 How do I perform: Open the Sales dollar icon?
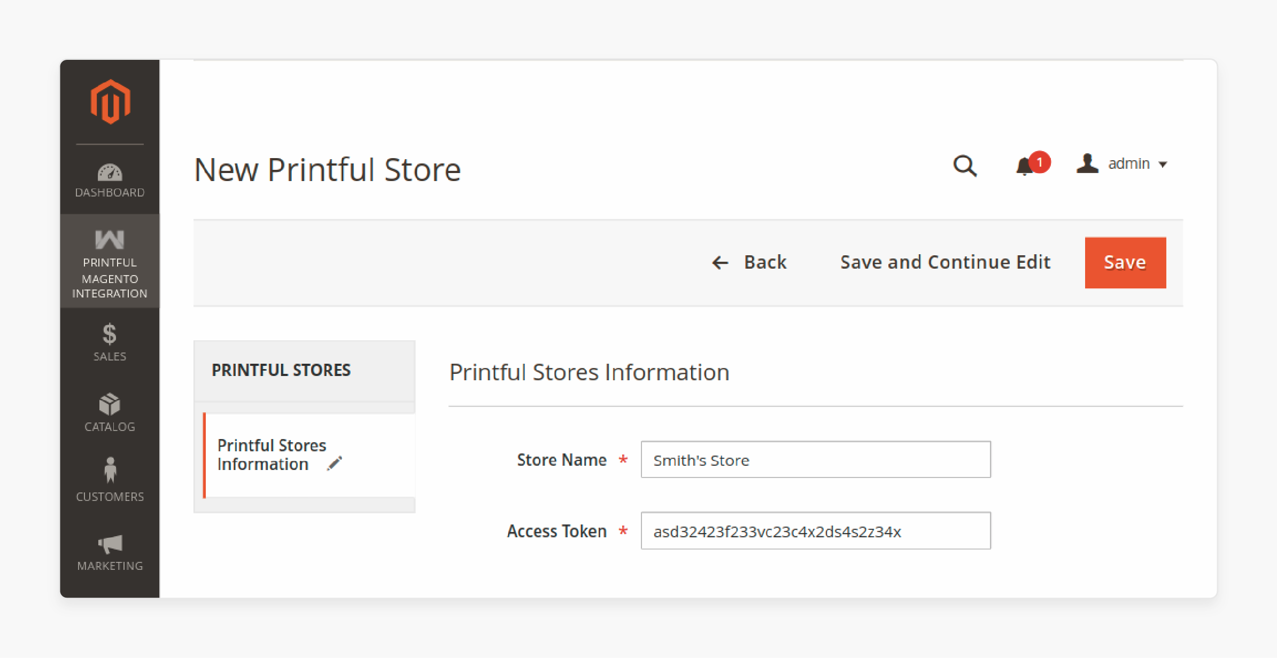coord(110,334)
